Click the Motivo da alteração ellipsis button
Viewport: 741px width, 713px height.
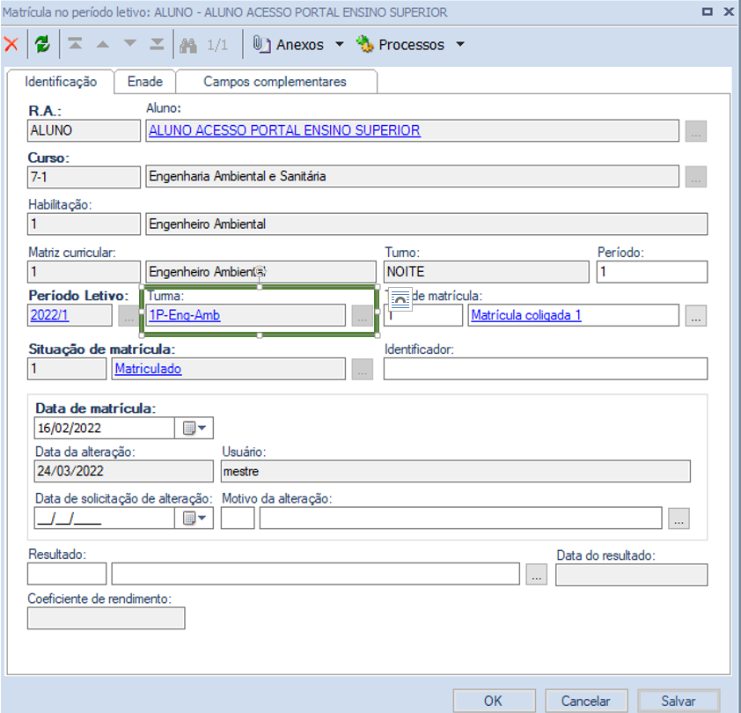click(x=679, y=518)
